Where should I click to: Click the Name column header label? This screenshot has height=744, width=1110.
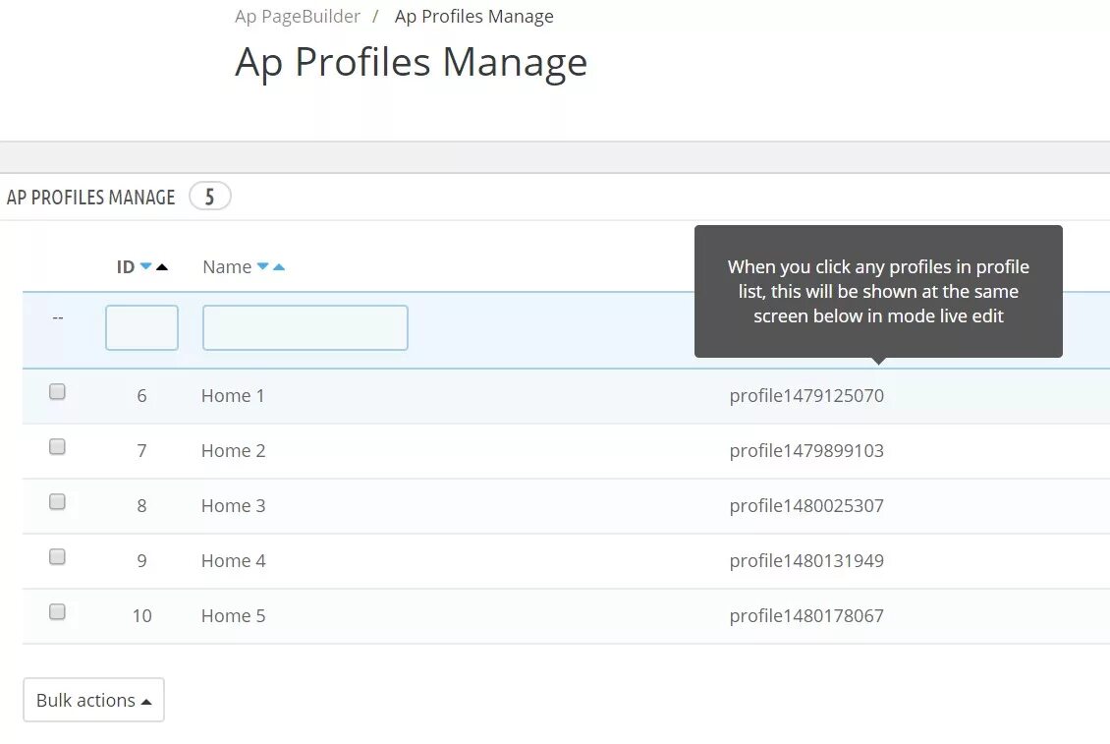[x=227, y=267]
